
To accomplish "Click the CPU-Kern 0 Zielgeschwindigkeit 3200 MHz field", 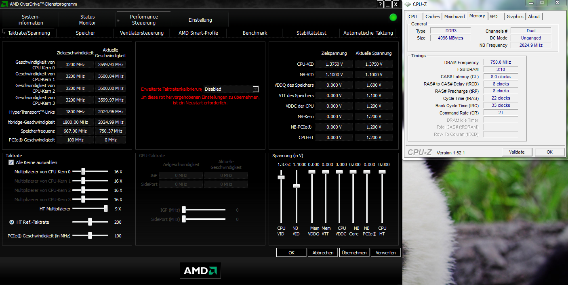I will point(75,64).
